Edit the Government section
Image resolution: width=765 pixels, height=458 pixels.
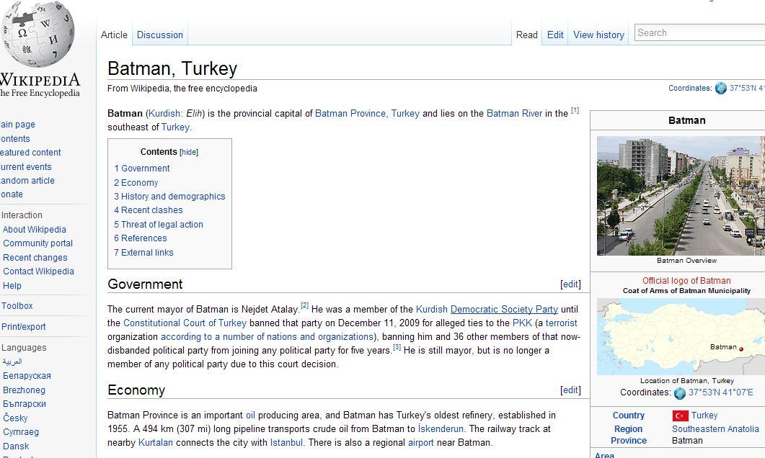point(570,284)
